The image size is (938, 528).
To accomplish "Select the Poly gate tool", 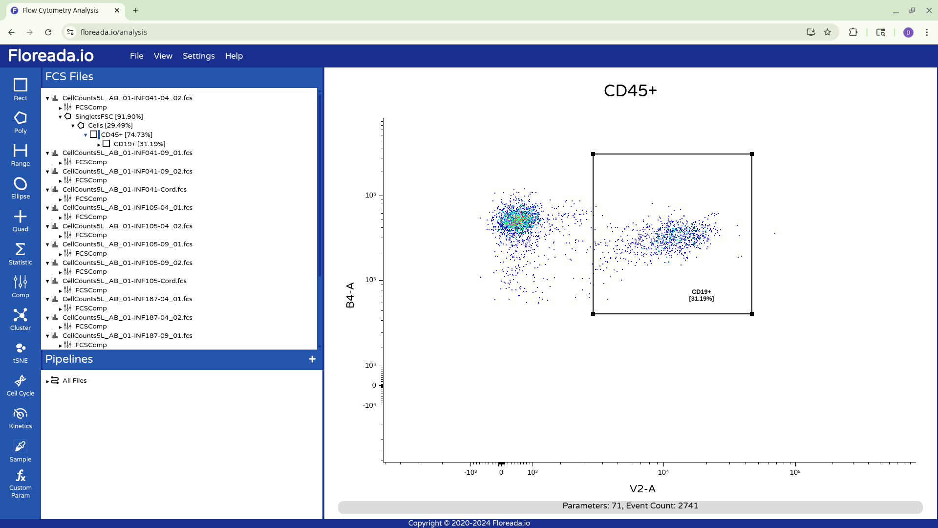I will (x=20, y=122).
